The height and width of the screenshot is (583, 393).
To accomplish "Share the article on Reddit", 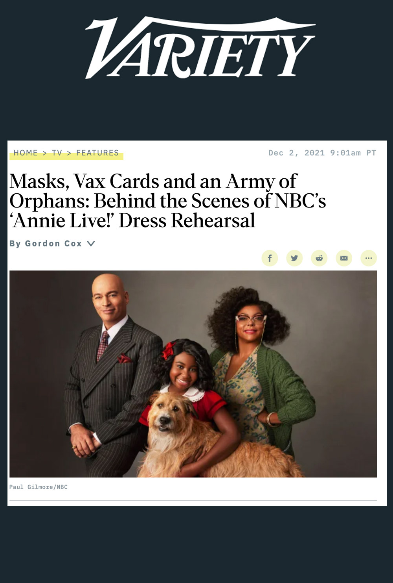I will pyautogui.click(x=319, y=258).
